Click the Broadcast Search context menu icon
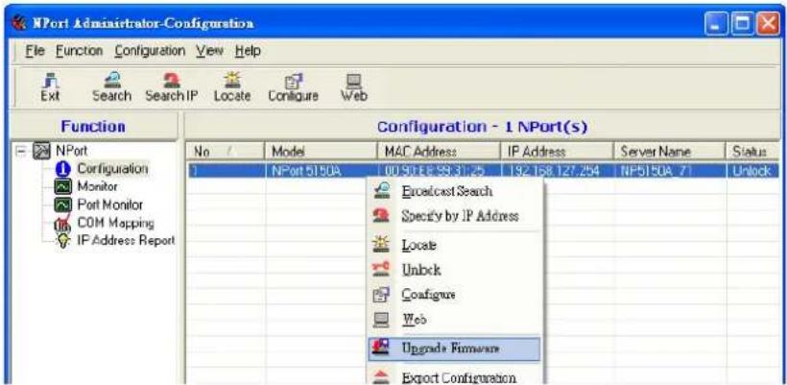Viewport: 787px width, 385px height. pyautogui.click(x=382, y=191)
